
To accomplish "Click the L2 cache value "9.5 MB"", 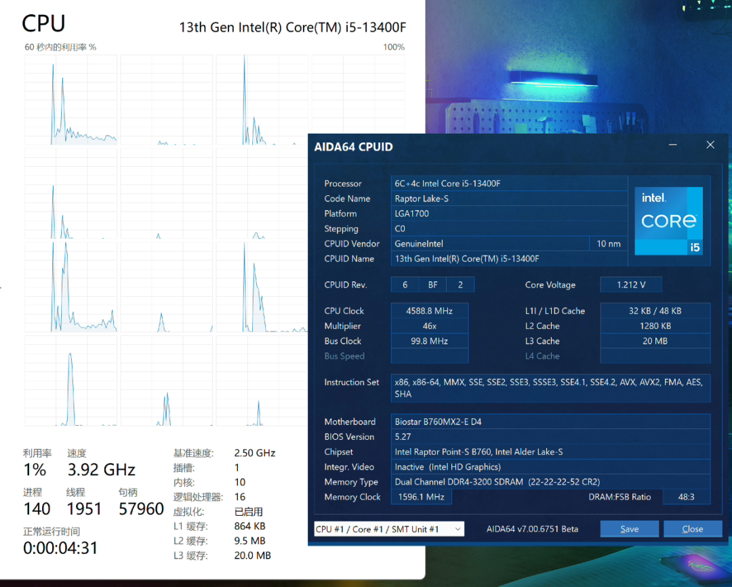I will [249, 541].
